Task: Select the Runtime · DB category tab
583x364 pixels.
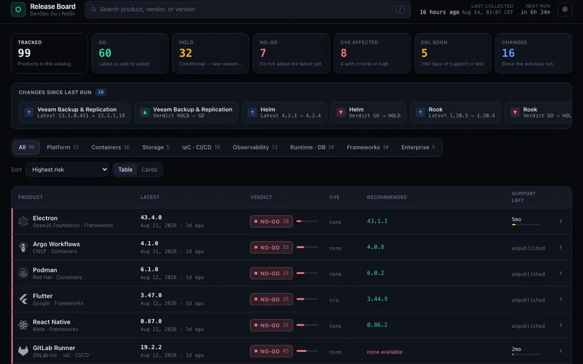Action: coord(312,147)
